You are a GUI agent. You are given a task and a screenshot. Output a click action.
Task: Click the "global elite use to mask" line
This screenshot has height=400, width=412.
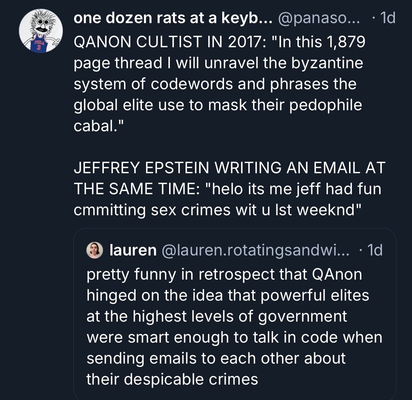[217, 105]
